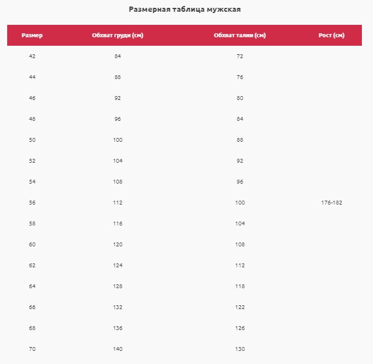The width and height of the screenshot is (373, 364).
Task: Click waist value 76 for size 44
Action: pos(240,77)
